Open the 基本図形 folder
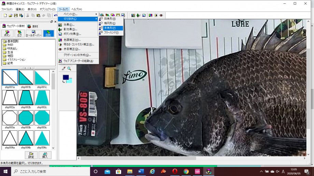314x176 pixels. (x=11, y=41)
